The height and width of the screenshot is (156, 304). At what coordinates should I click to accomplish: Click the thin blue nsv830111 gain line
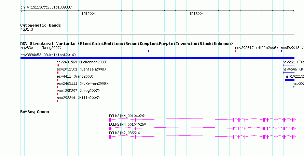click(84, 51)
